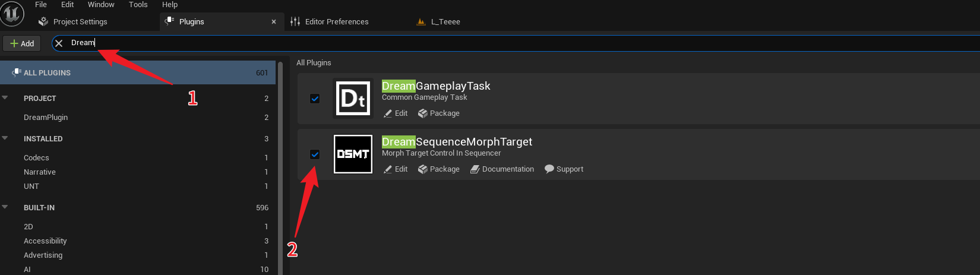Click the Unreal Engine logo icon
The height and width of the screenshot is (275, 980).
[x=12, y=13]
